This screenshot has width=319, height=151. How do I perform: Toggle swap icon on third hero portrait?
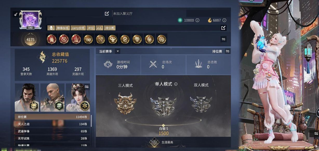[x=87, y=87]
